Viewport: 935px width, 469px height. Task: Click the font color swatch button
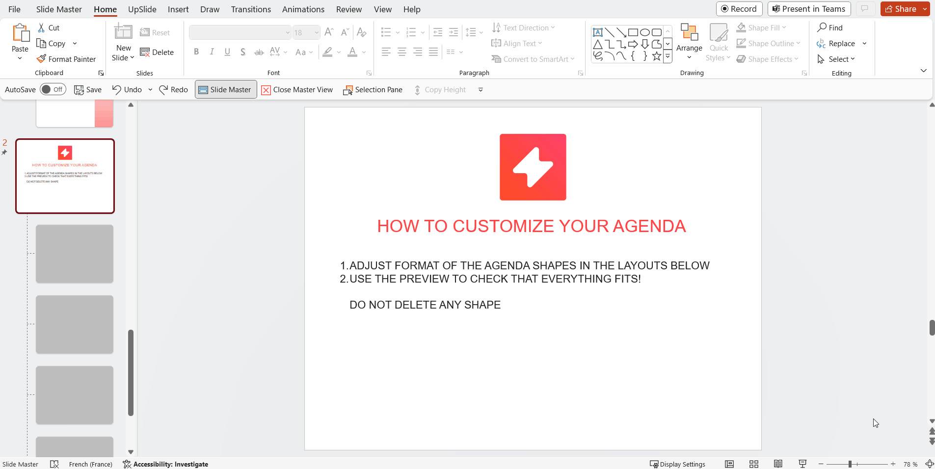pos(352,52)
